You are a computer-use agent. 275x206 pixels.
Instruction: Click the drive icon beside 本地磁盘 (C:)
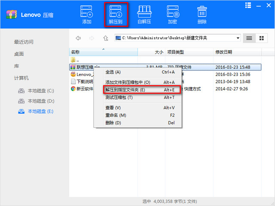(x=21, y=91)
